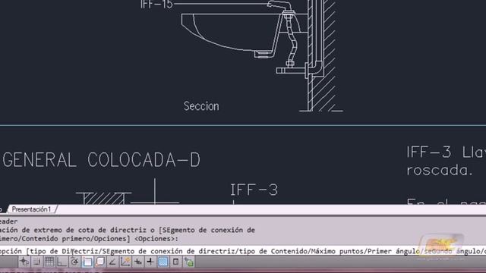
Task: Click the command line input field
Action: (243, 251)
